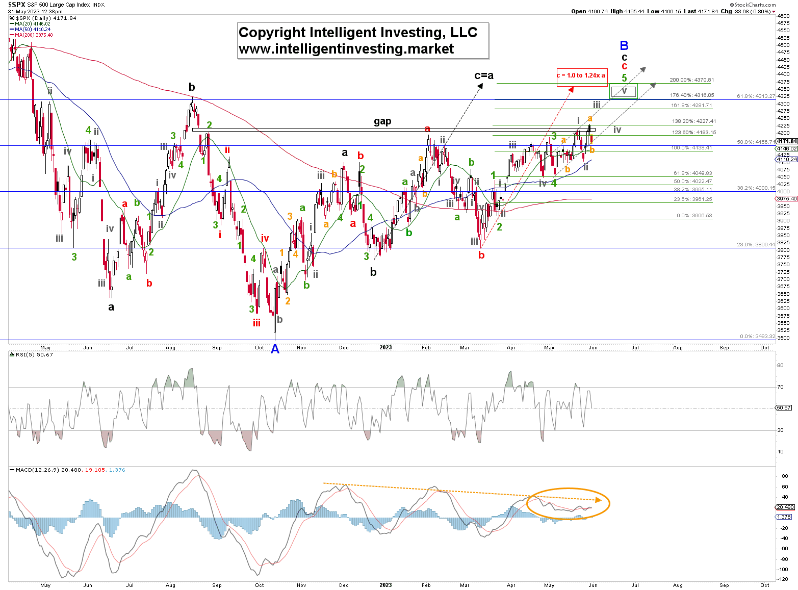
Task: Open the www.intelligentinvesting.market link
Action: point(346,48)
